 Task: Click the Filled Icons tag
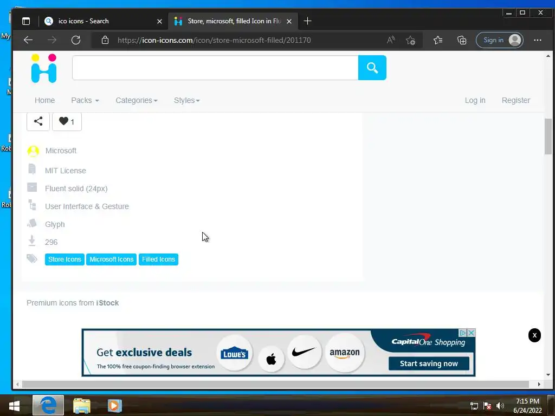pos(159,259)
